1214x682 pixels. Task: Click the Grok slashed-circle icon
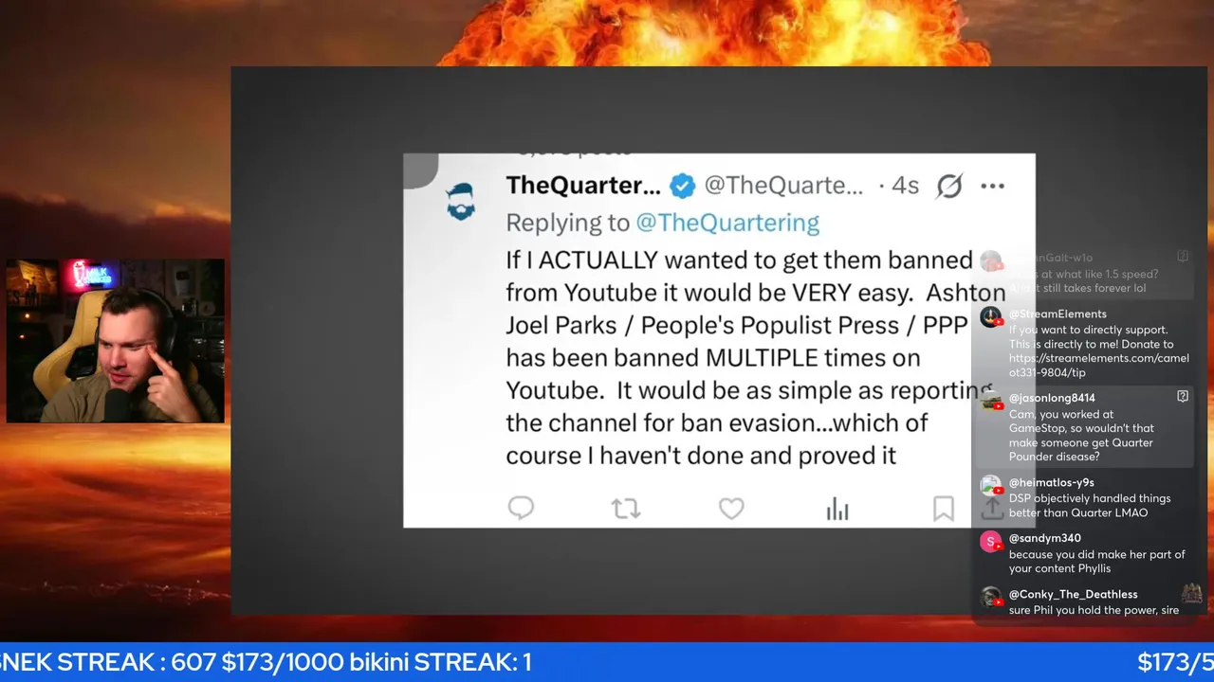click(949, 186)
